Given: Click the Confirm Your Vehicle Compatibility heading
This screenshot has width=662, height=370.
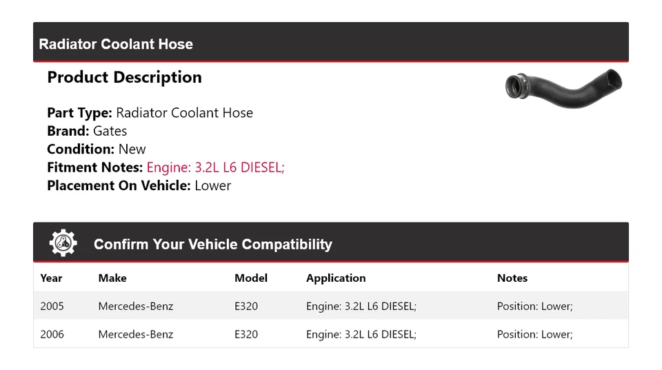Looking at the screenshot, I should pyautogui.click(x=212, y=245).
